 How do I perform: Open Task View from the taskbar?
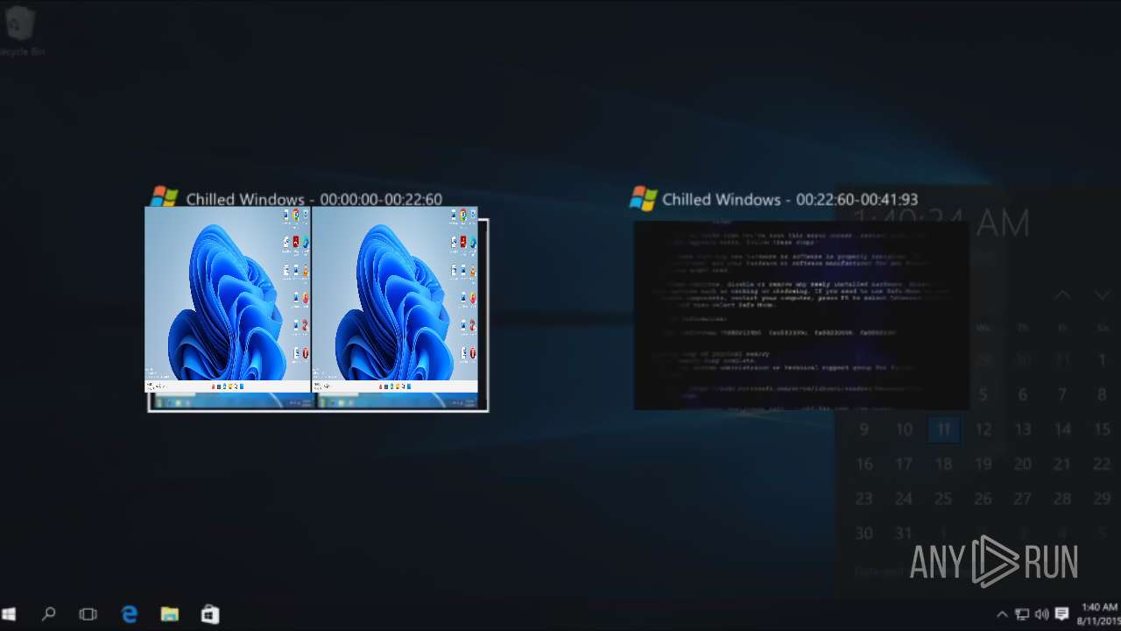pos(88,614)
